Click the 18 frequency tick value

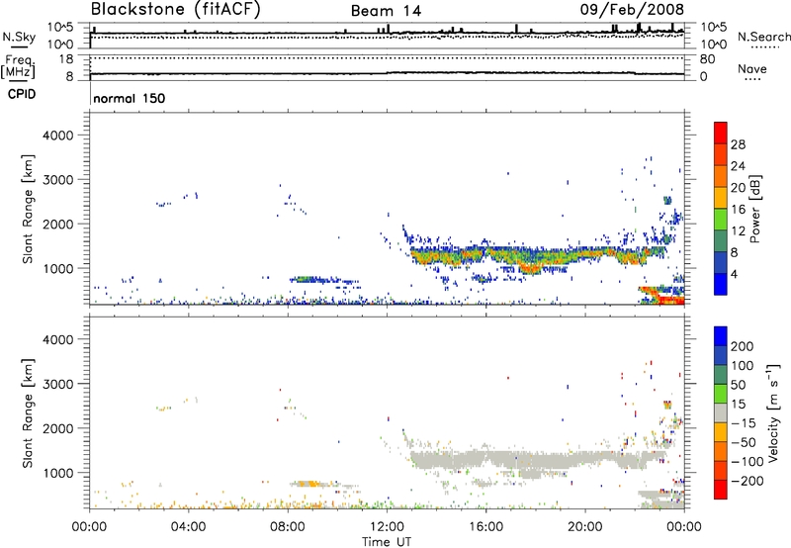pyautogui.click(x=66, y=59)
